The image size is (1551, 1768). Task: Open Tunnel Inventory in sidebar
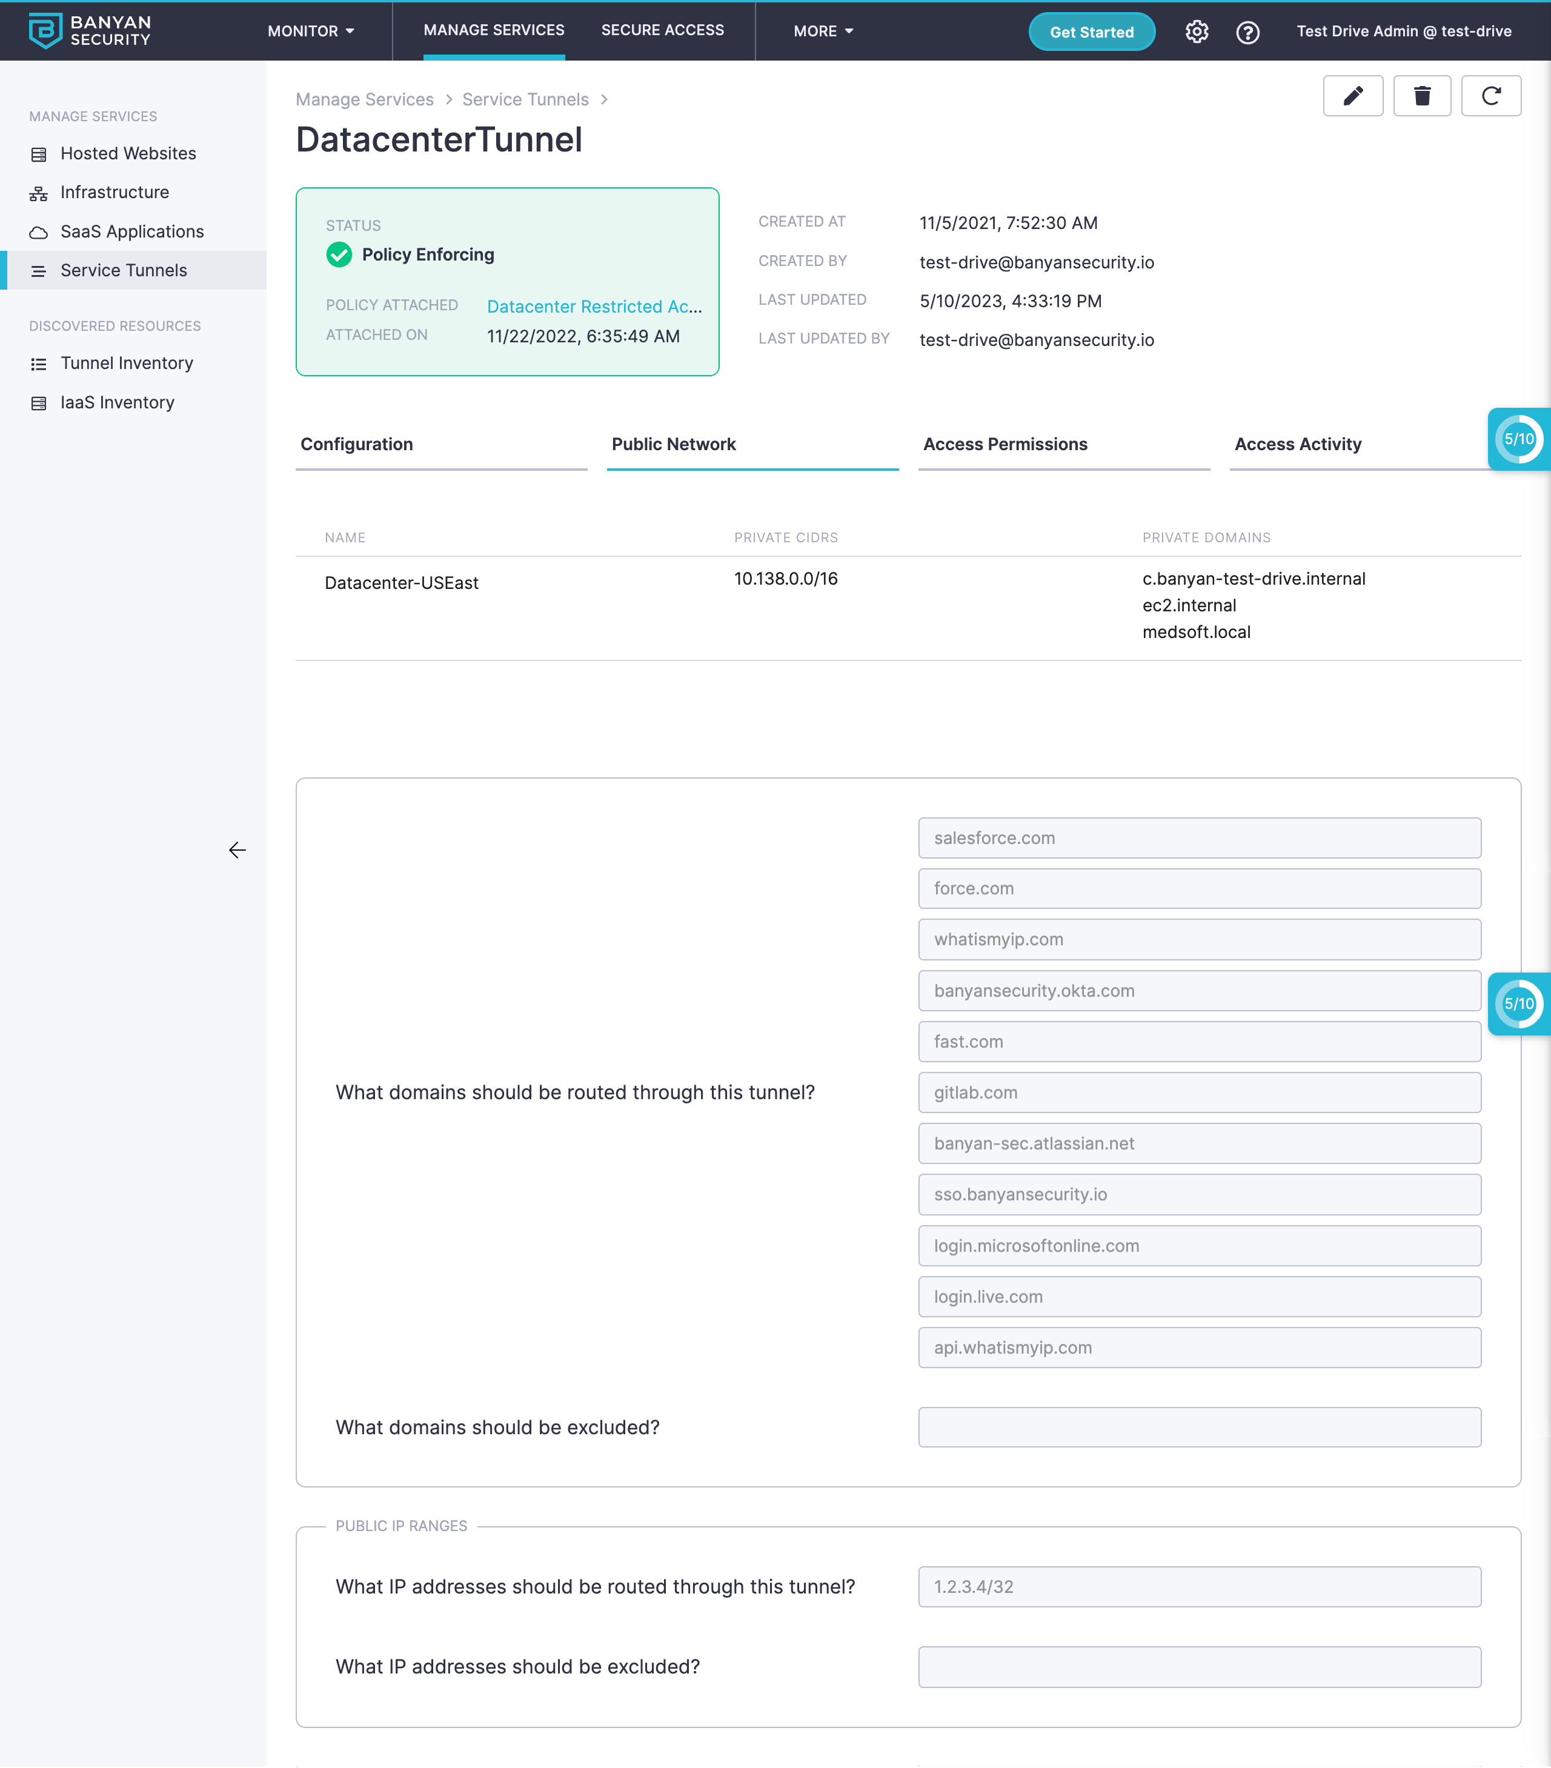pyautogui.click(x=126, y=364)
